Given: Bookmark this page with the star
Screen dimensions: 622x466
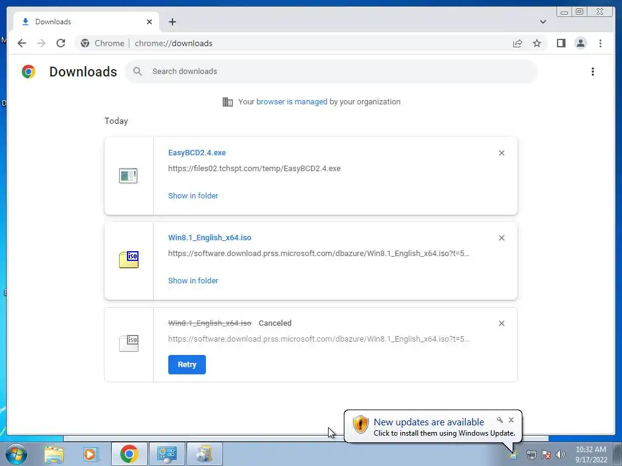Looking at the screenshot, I should click(x=537, y=43).
